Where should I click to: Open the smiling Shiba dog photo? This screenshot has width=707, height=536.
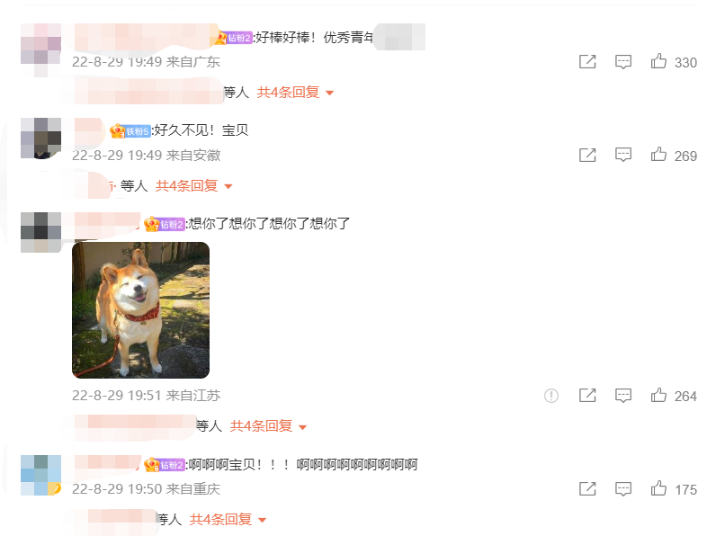pos(140,310)
